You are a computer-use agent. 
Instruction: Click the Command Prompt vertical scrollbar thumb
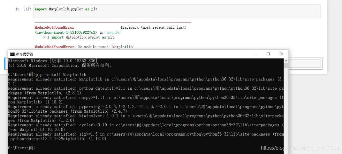click(286, 66)
